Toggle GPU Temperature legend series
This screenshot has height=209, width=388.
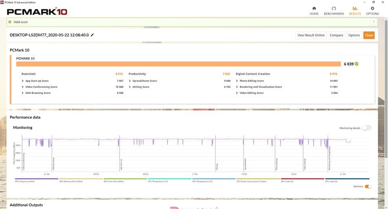pyautogui.click(x=214, y=180)
